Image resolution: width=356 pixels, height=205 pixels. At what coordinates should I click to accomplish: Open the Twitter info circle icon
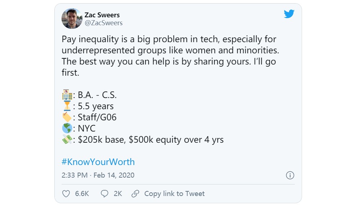[290, 175]
